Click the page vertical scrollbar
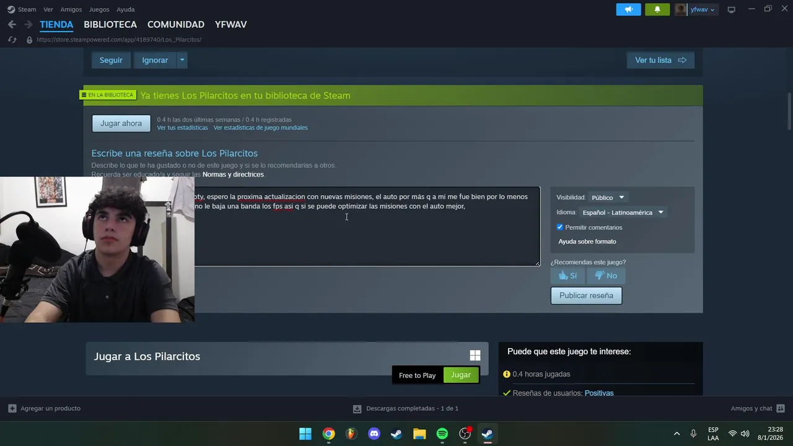 [x=789, y=111]
